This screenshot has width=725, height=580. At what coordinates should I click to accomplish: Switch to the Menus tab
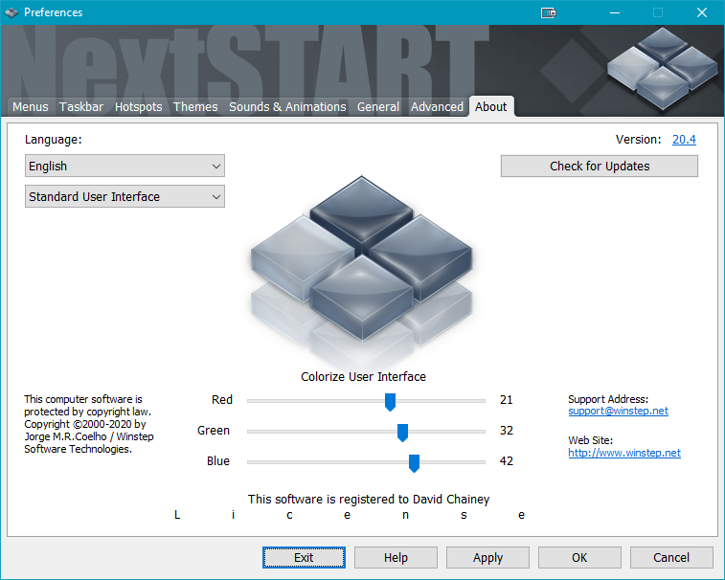click(x=30, y=107)
